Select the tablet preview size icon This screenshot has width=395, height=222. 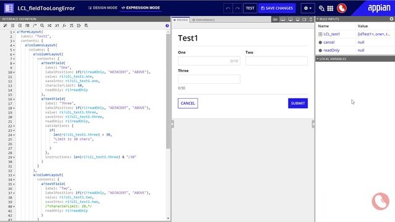(x=304, y=20)
